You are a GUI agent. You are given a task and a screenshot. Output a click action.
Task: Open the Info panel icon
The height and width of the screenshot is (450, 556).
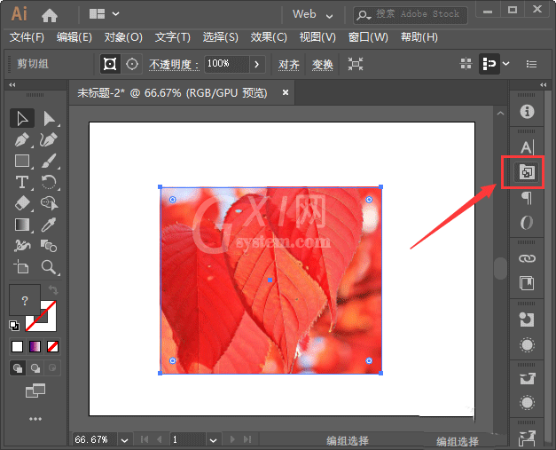coord(527,112)
